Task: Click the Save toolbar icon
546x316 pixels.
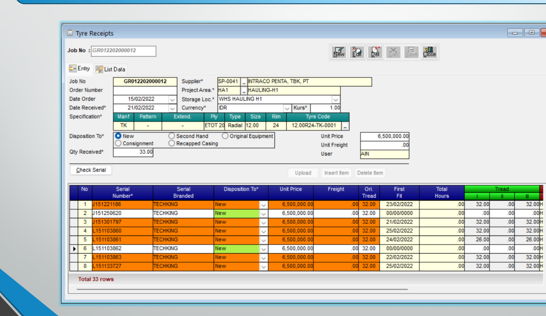Action: click(x=412, y=52)
